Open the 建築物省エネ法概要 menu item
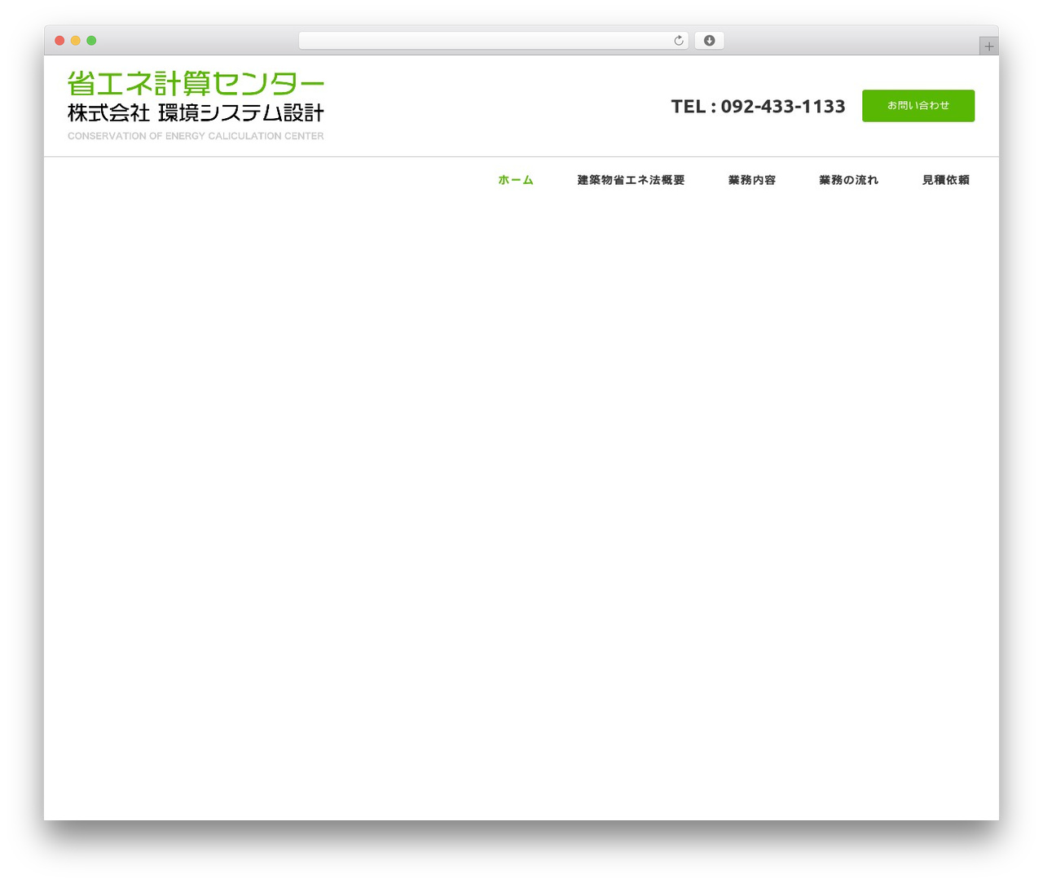This screenshot has width=1043, height=883. click(631, 180)
